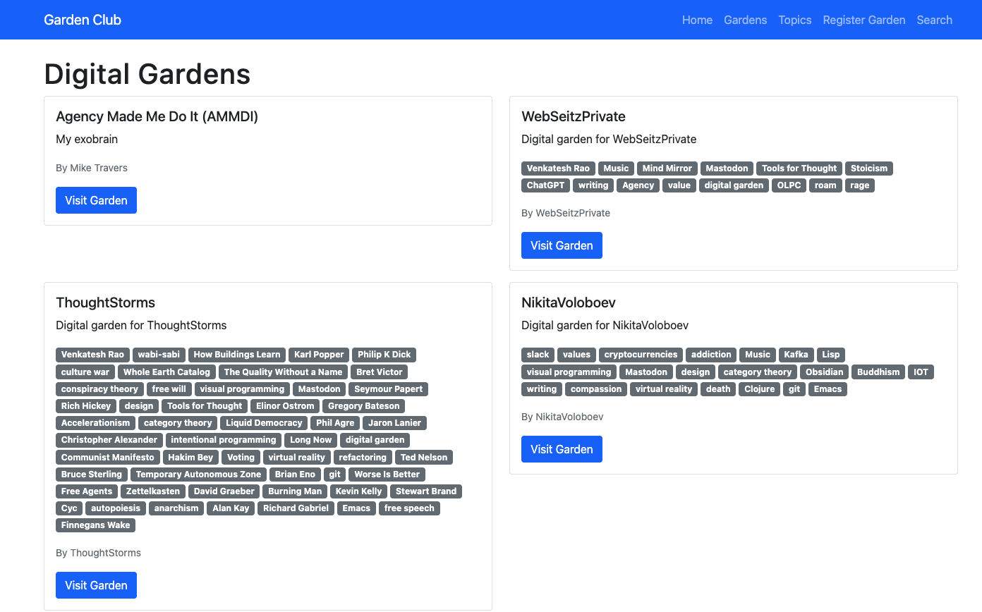Viewport: 982px width, 612px height.
Task: Click the Garden Club brand link
Action: [x=83, y=20]
